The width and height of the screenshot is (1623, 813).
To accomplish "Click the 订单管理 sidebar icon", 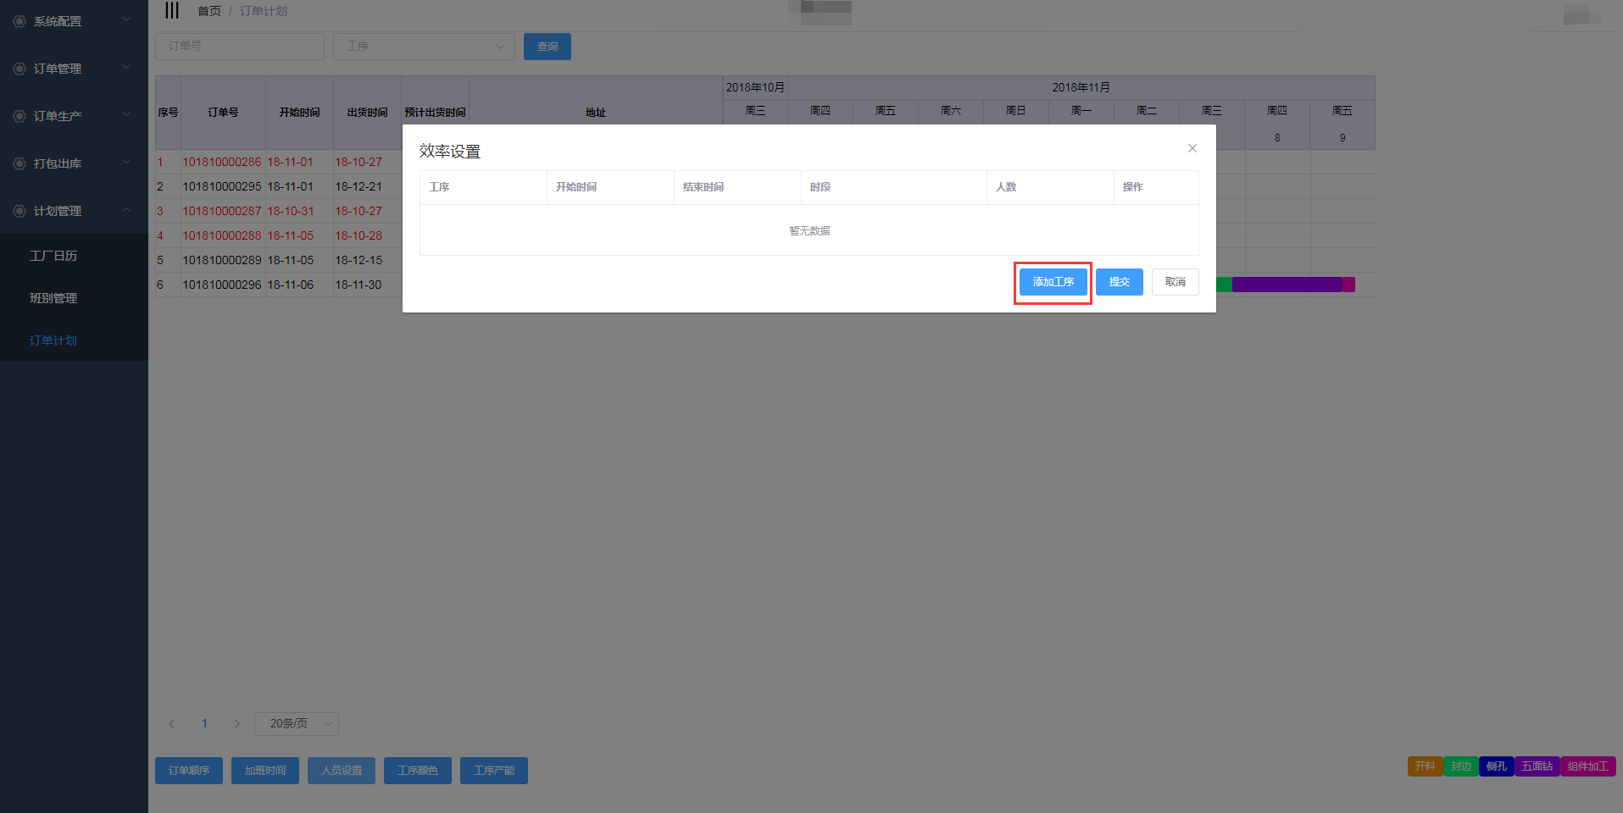I will click(19, 69).
